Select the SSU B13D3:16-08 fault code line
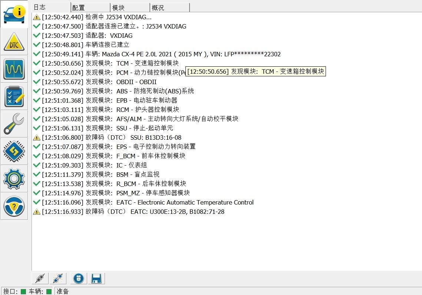Viewport: 422px width, 295px height. coord(107,137)
